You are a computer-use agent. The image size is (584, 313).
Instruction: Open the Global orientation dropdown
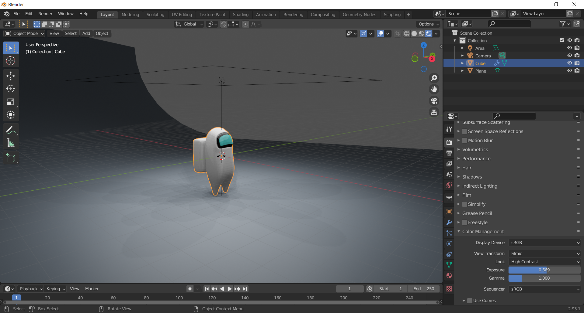pyautogui.click(x=189, y=24)
